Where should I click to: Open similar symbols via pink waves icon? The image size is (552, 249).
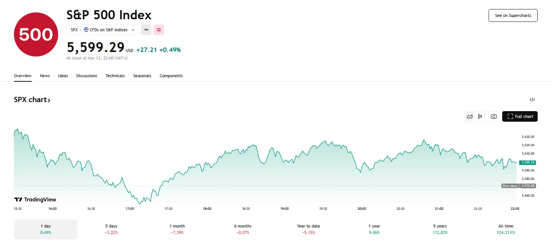158,30
